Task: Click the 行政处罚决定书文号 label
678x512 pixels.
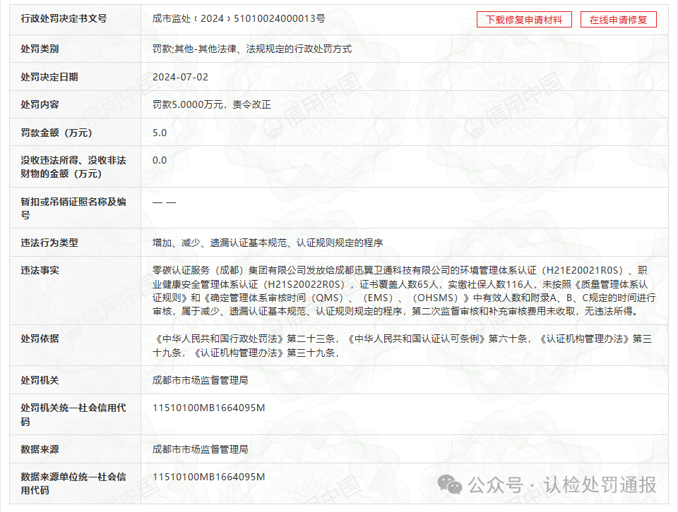Action: point(64,18)
